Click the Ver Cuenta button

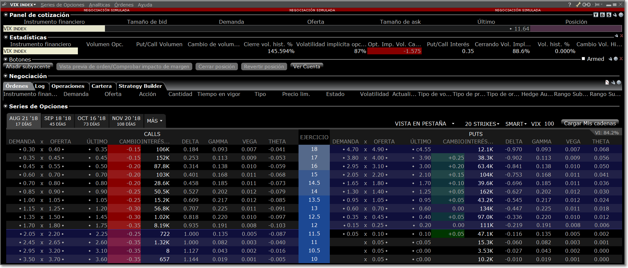coord(307,66)
